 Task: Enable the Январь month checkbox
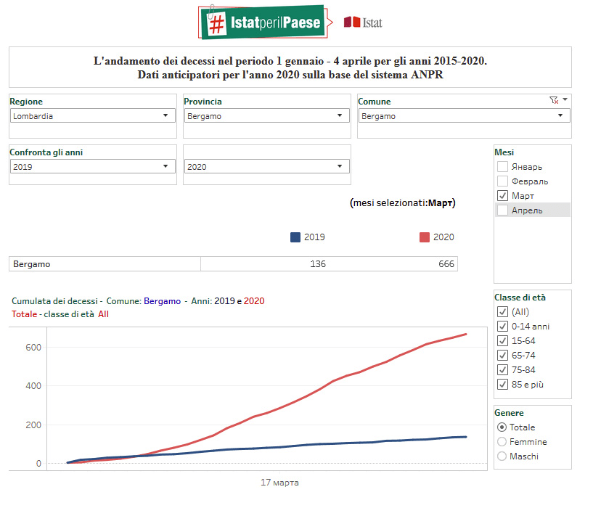(x=502, y=167)
